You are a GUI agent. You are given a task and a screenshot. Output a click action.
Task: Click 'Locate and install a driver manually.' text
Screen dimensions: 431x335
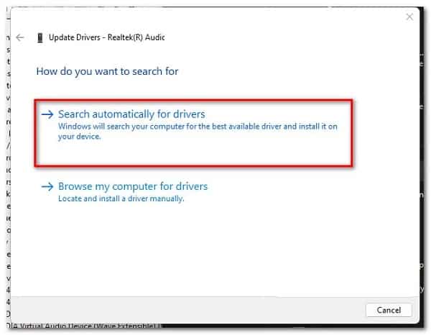pos(121,198)
